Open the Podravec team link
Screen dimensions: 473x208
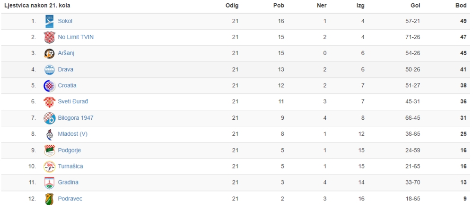click(70, 199)
